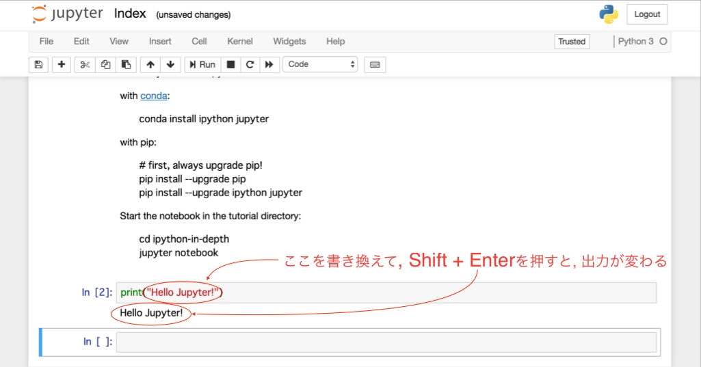This screenshot has width=701, height=367.
Task: Click the In [2]: prompt label
Action: 97,293
